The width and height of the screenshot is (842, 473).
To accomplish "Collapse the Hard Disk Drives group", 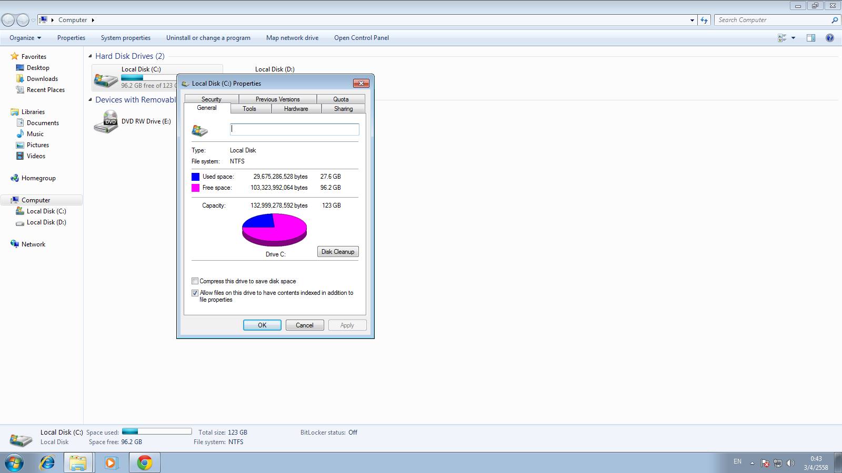I will (91, 56).
